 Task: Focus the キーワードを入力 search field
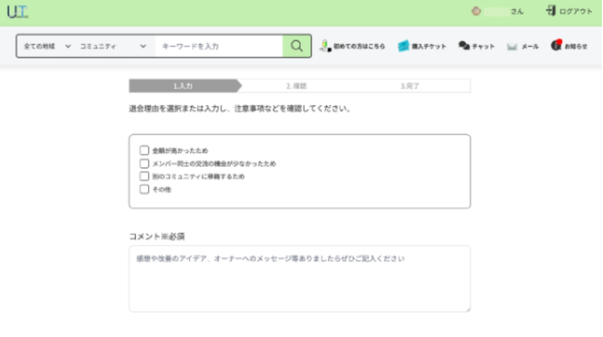click(219, 46)
